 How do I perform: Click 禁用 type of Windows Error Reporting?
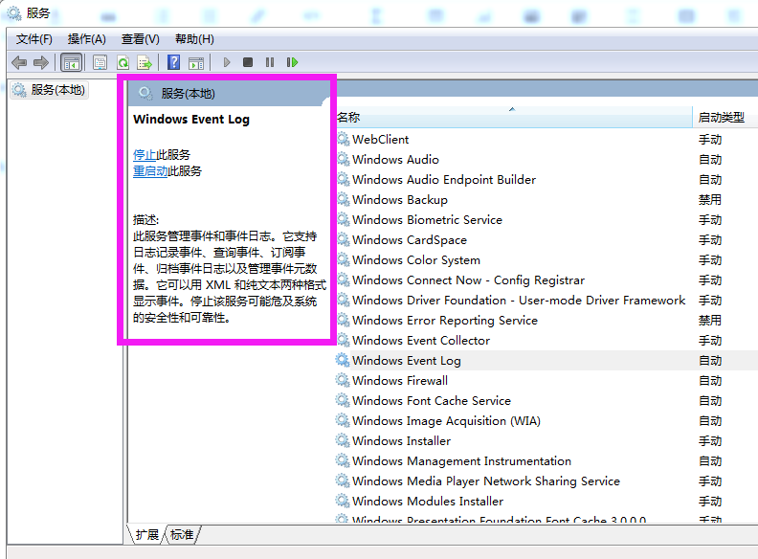pos(710,320)
